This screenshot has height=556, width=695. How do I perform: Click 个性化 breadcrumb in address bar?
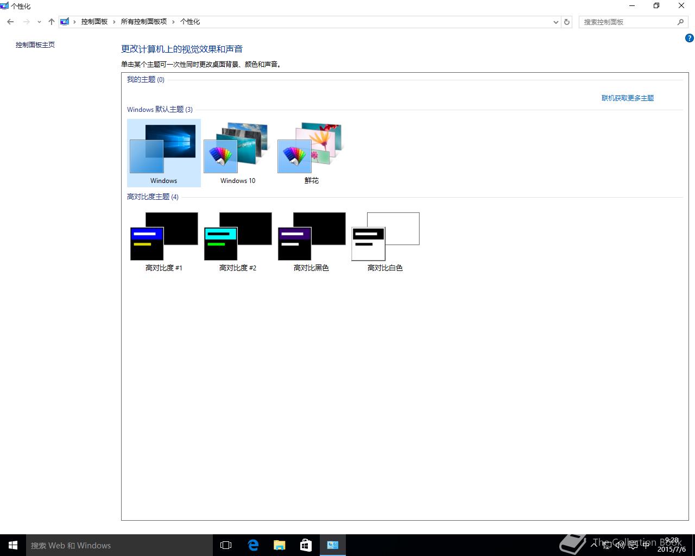tap(190, 22)
